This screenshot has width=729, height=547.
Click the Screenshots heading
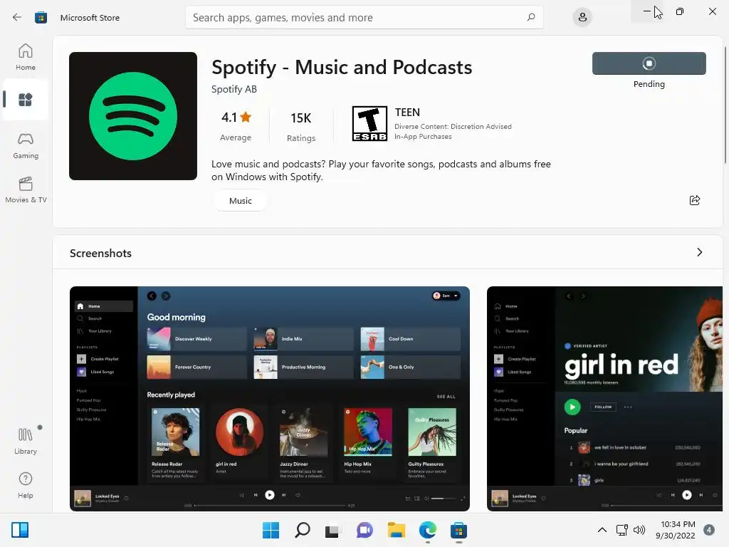click(100, 254)
